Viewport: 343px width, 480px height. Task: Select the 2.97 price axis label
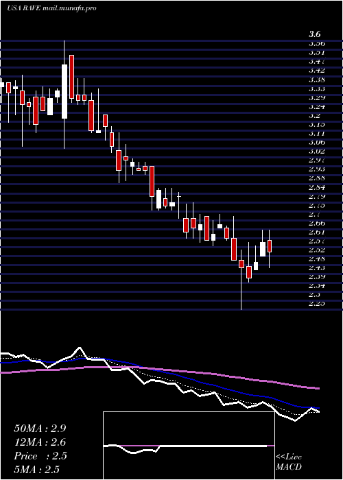[317, 160]
